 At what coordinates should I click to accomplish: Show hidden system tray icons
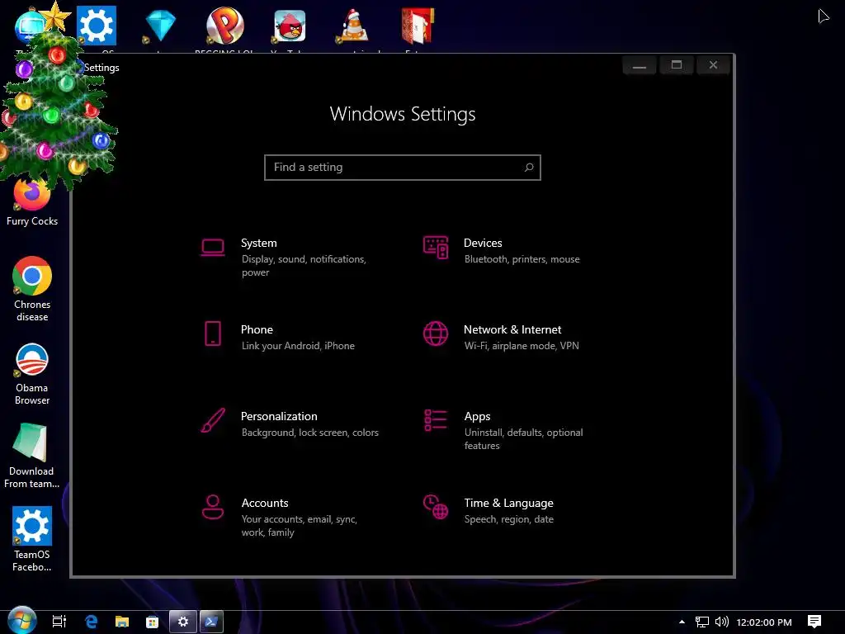click(x=682, y=622)
